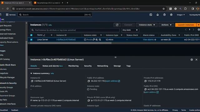The height and width of the screenshot is (112, 200).
Task: Sort by the Availability Zone column arrow
Action: pos(179,35)
